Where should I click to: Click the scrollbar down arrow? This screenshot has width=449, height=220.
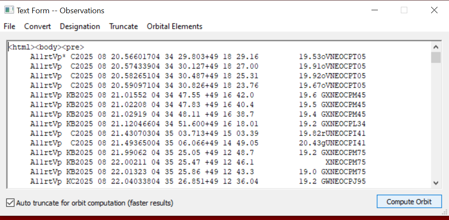[x=435, y=183]
